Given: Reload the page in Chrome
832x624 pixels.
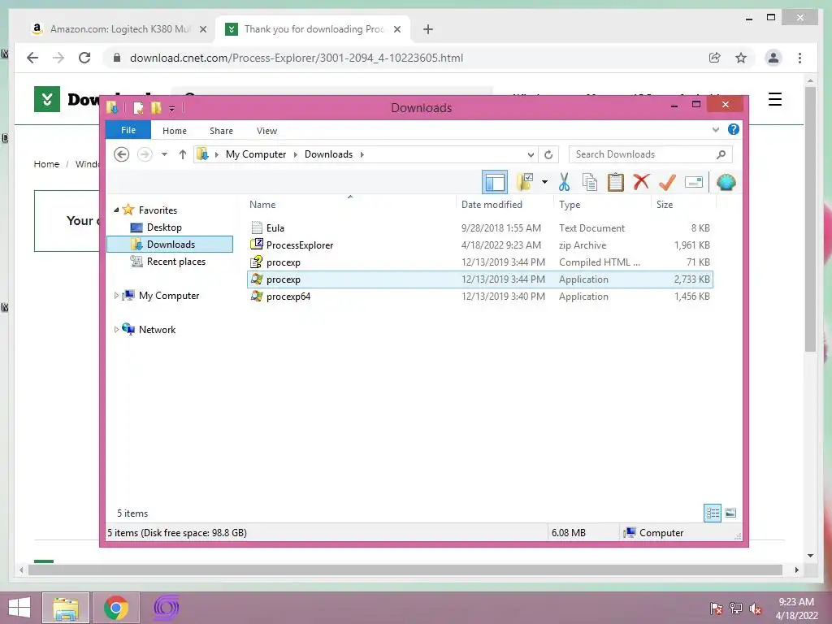Looking at the screenshot, I should click(x=84, y=58).
